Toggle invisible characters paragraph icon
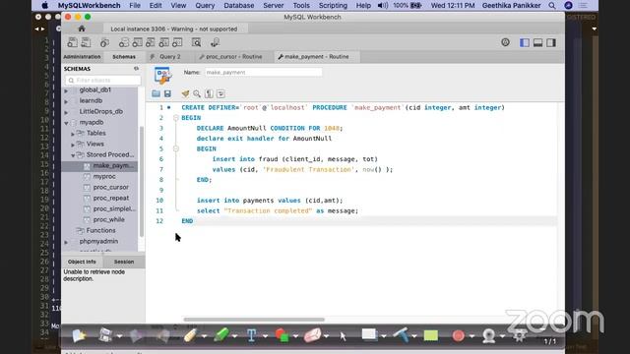The height and width of the screenshot is (354, 630). [209, 94]
